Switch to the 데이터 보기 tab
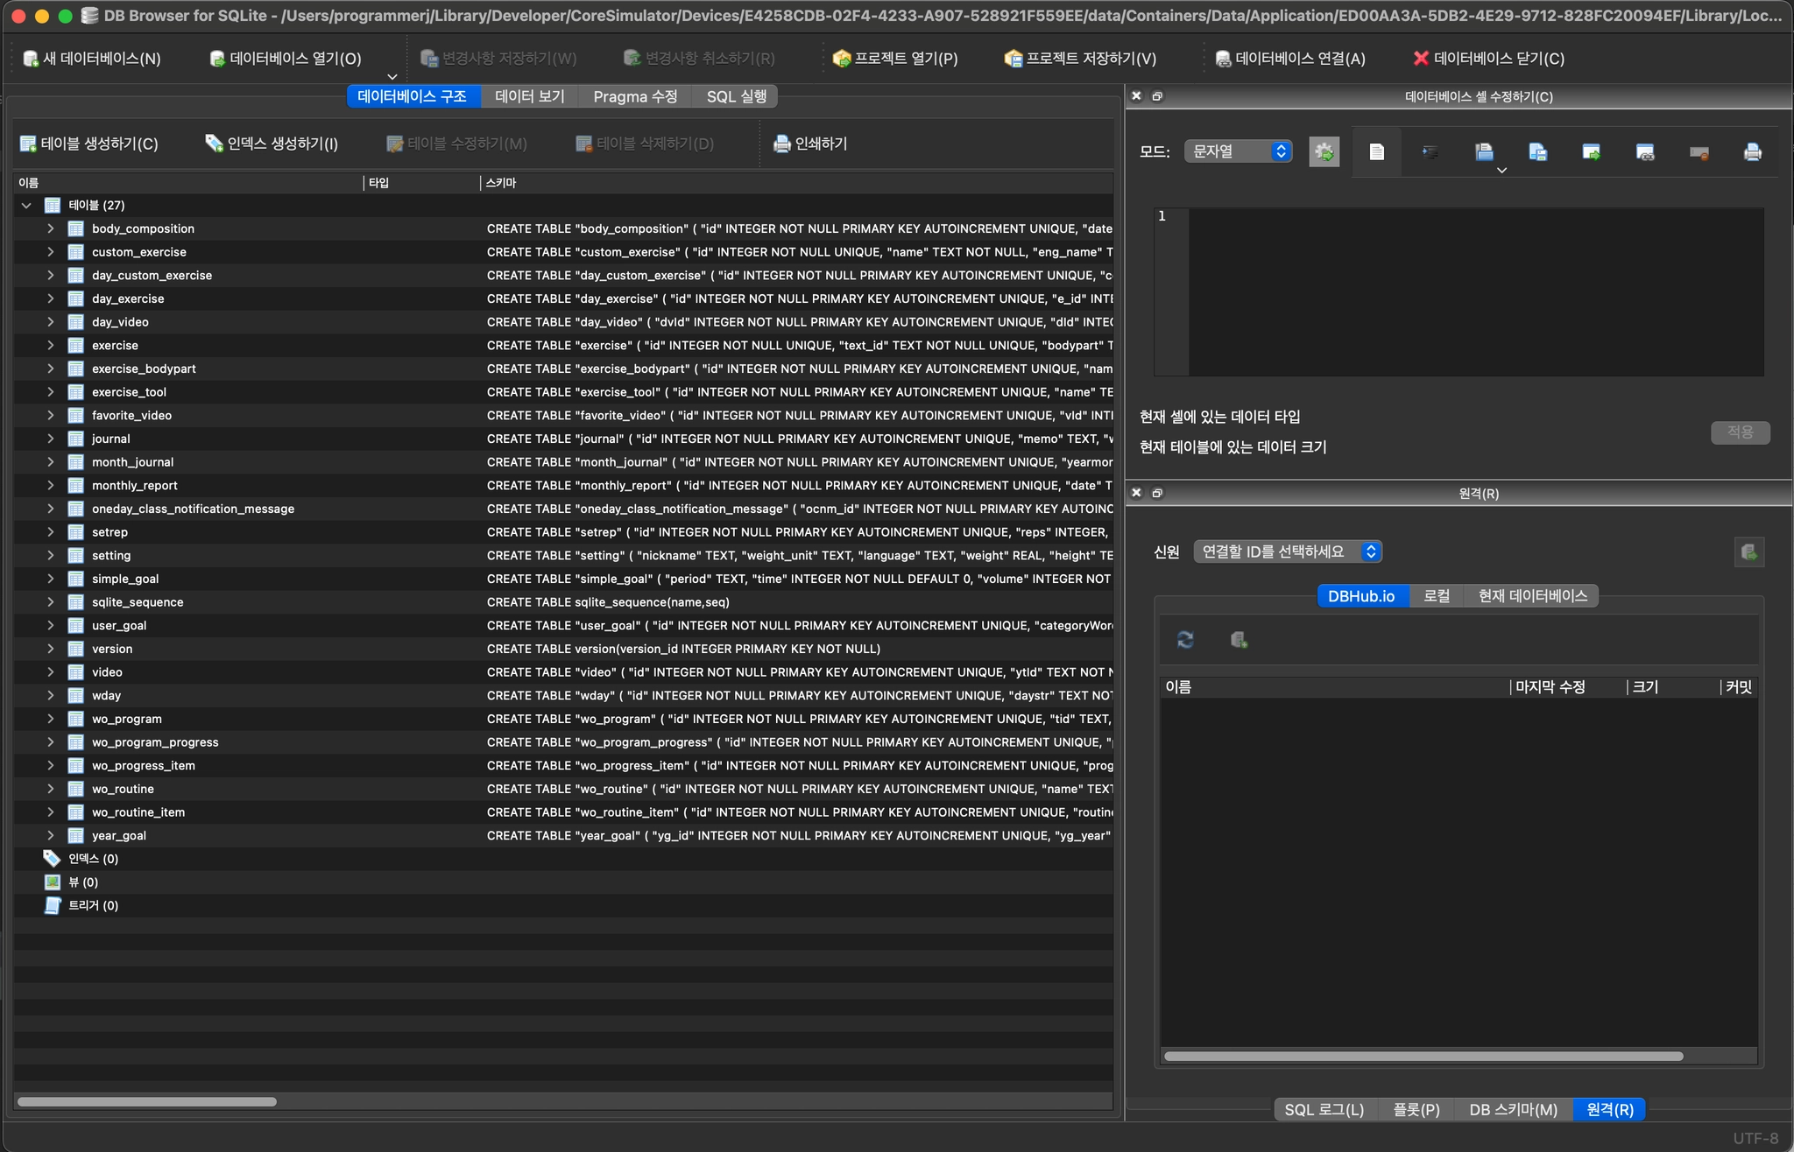The image size is (1794, 1152). 529,96
